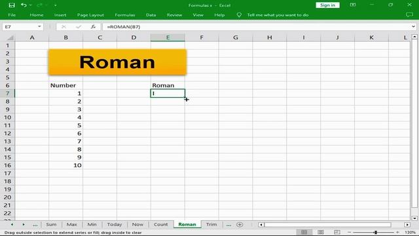This screenshot has width=419, height=236.
Task: Select column E header
Action: (x=168, y=38)
